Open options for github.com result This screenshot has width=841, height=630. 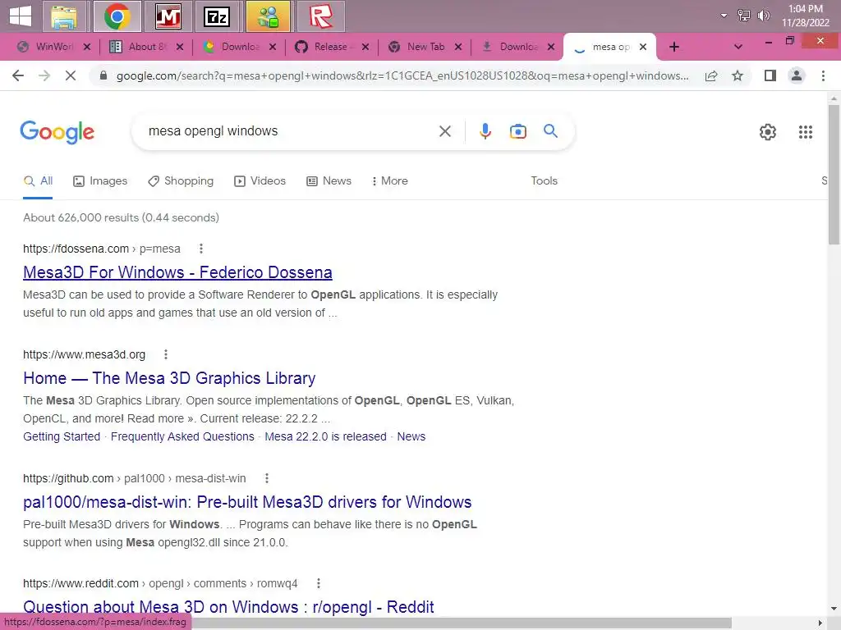click(267, 478)
